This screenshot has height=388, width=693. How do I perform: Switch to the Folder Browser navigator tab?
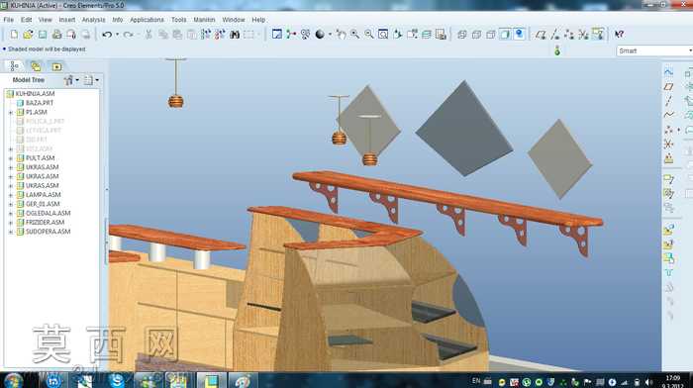(x=36, y=66)
